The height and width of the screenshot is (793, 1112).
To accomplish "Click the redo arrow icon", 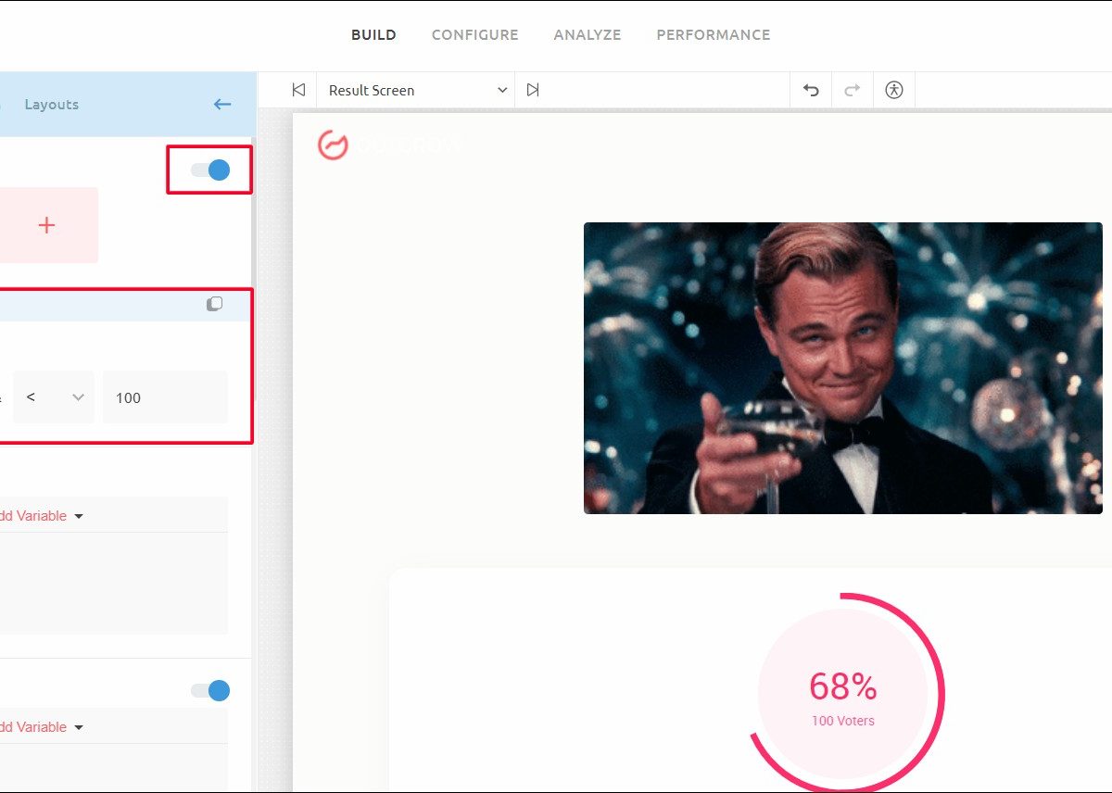I will 853,90.
